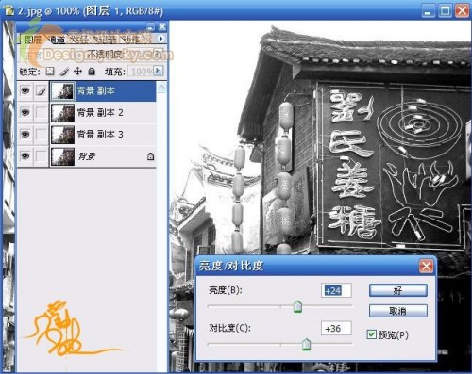Image resolution: width=472 pixels, height=374 pixels.
Task: Select the 背景 副本 layer
Action: (103, 91)
